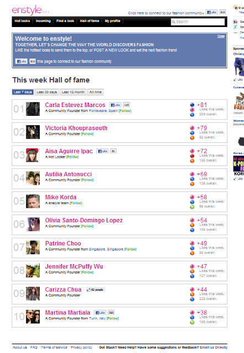244x353 pixels.
Task: Click the Pontevedra, Spain location link
Action: pos(103,111)
